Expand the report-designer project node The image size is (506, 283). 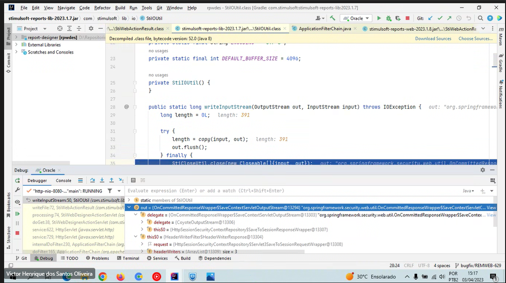pyautogui.click(x=16, y=37)
